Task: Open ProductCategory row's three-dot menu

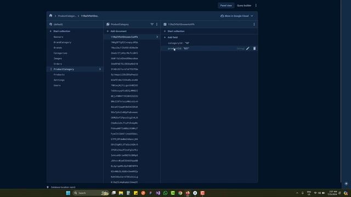Action: (x=51, y=69)
